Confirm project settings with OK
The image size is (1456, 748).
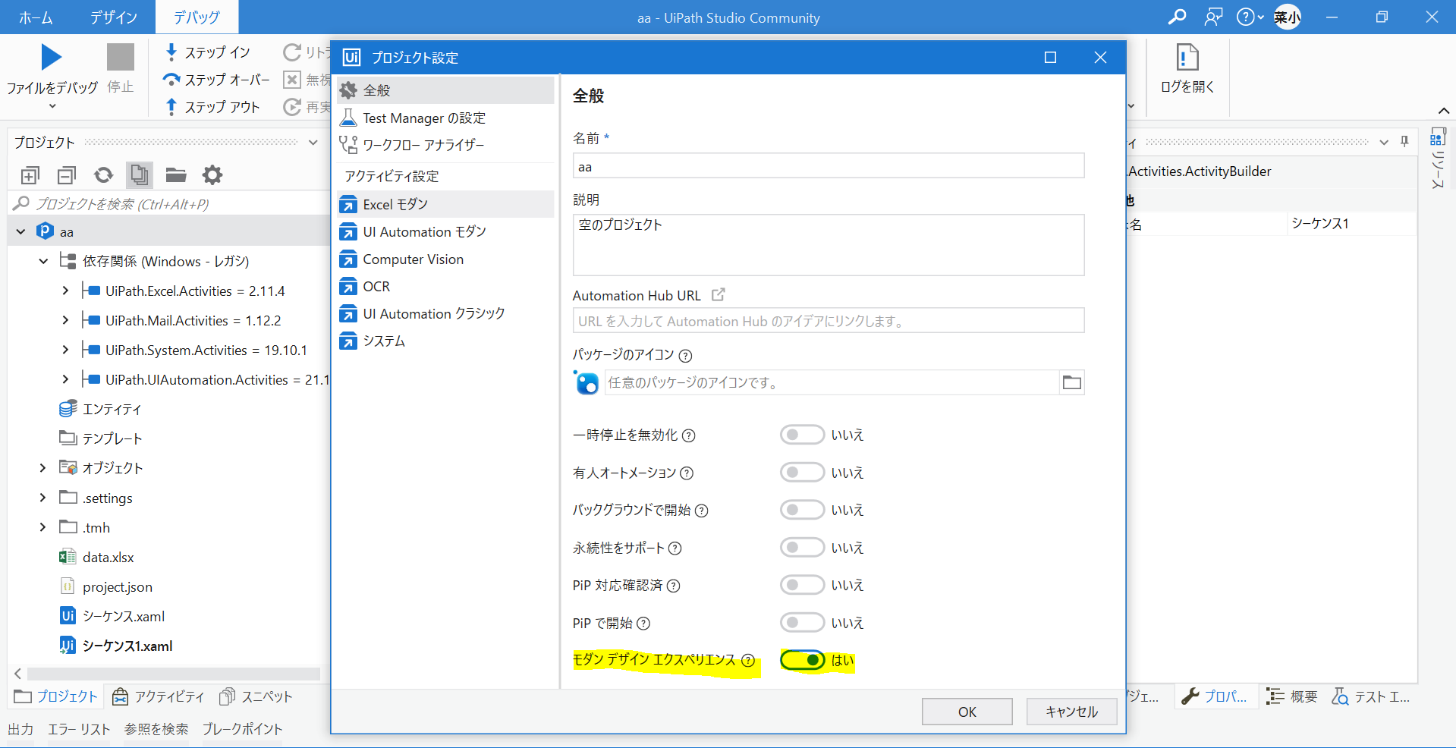[967, 712]
